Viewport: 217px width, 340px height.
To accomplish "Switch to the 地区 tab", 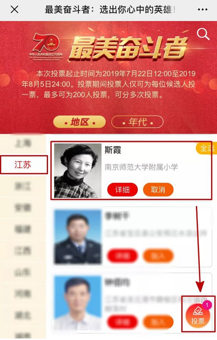I will coord(80,122).
